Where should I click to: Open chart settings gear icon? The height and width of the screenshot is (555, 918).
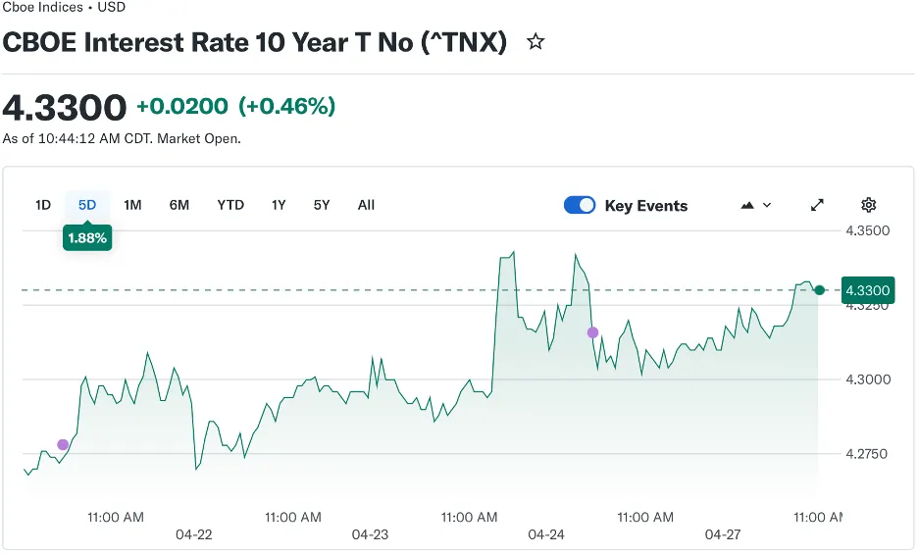[x=868, y=205]
